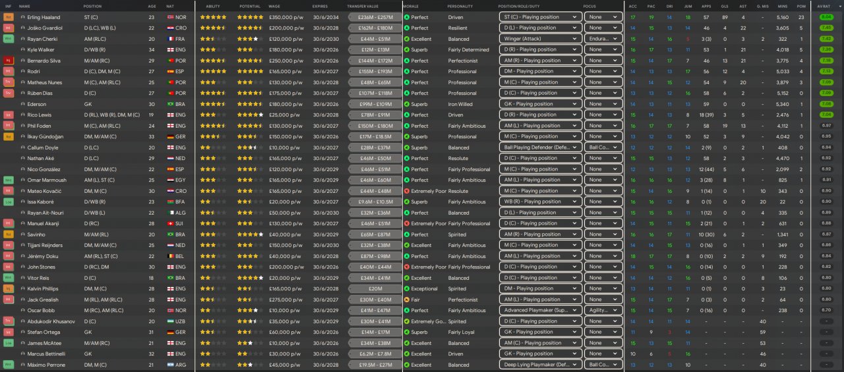Open Oscar Bobb's Advanced Playmaker role dropdown

540,311
